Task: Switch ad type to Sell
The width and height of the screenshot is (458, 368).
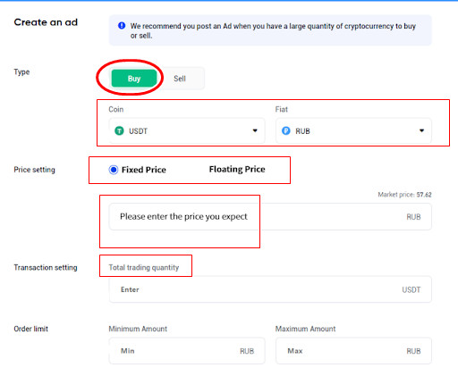Action: pos(180,79)
